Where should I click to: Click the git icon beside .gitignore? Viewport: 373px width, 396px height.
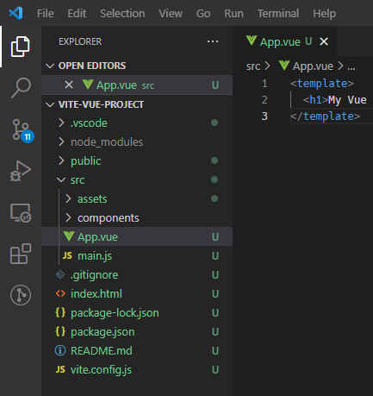(x=60, y=274)
